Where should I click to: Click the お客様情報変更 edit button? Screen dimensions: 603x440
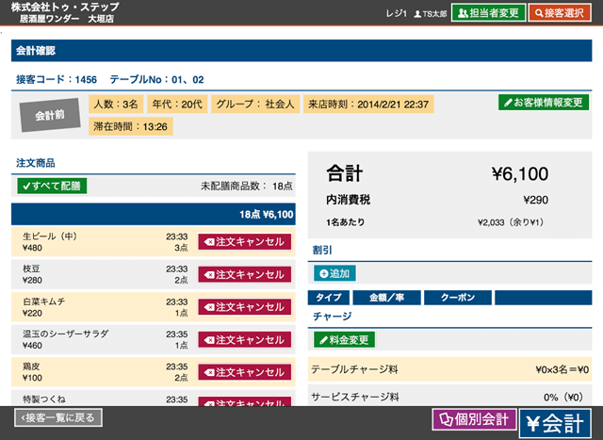(544, 102)
